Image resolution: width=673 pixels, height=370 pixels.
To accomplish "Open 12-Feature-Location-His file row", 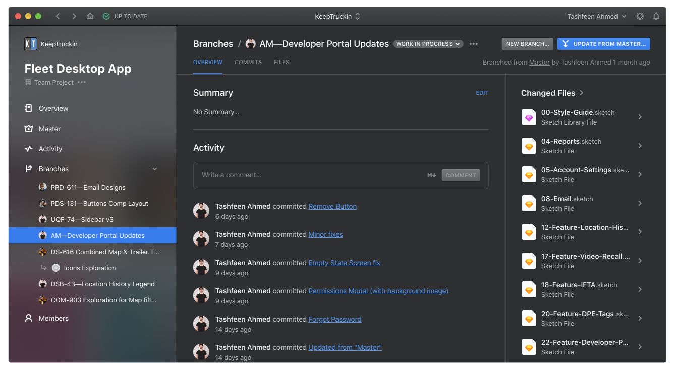I will coord(583,232).
